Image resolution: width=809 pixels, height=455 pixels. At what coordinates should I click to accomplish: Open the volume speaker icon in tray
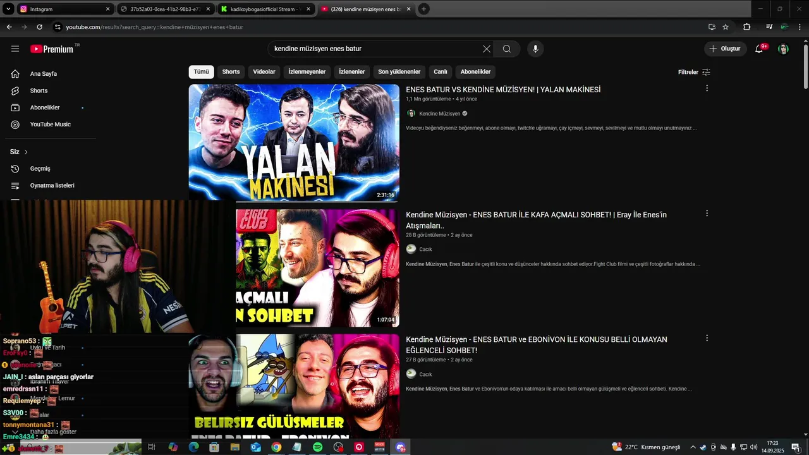click(753, 447)
